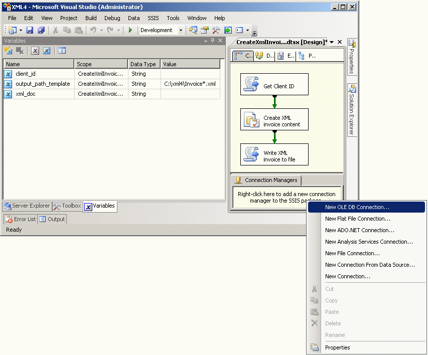Screen dimensions: 428x355
Task: Click the Save All toolbar icon
Action: click(41, 31)
